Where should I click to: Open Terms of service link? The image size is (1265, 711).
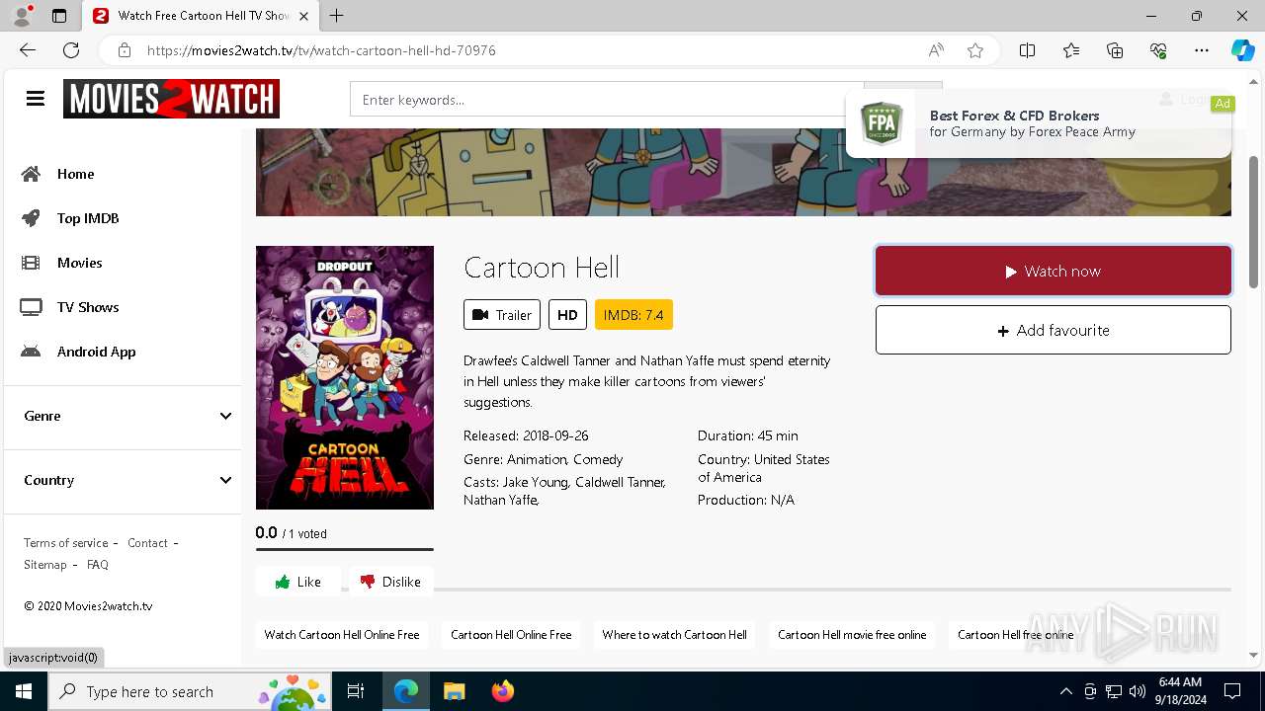(66, 543)
